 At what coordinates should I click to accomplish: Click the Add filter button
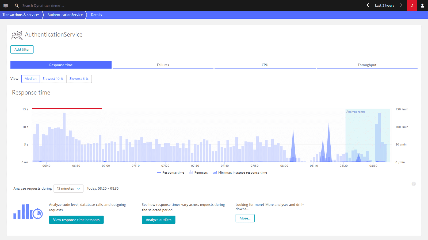[x=22, y=49]
